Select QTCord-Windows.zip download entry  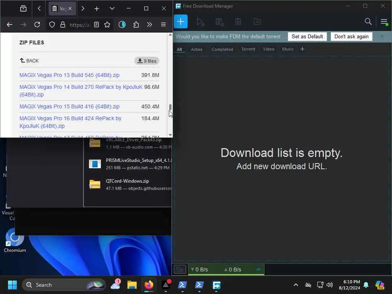(x=130, y=185)
